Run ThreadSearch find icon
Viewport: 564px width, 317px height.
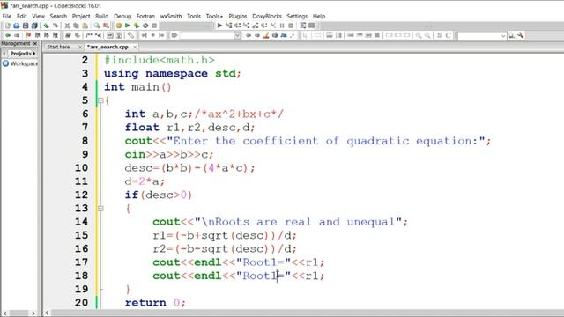(x=511, y=35)
